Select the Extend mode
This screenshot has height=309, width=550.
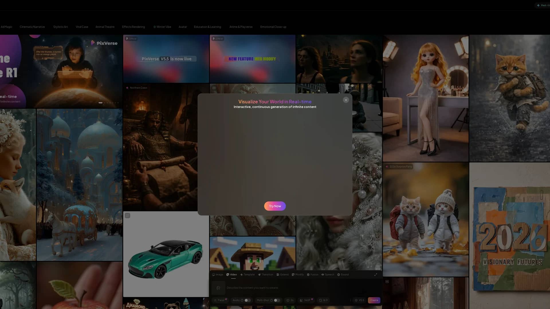[282, 274]
